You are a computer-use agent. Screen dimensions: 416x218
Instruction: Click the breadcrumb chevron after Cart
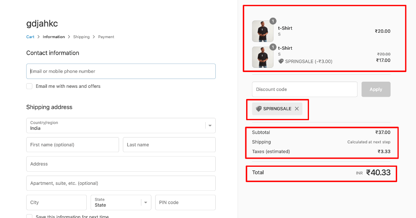[x=39, y=37]
